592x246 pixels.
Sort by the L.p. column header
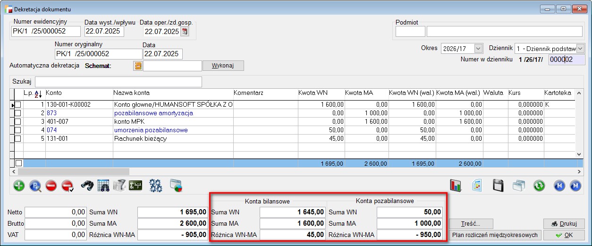pos(33,93)
